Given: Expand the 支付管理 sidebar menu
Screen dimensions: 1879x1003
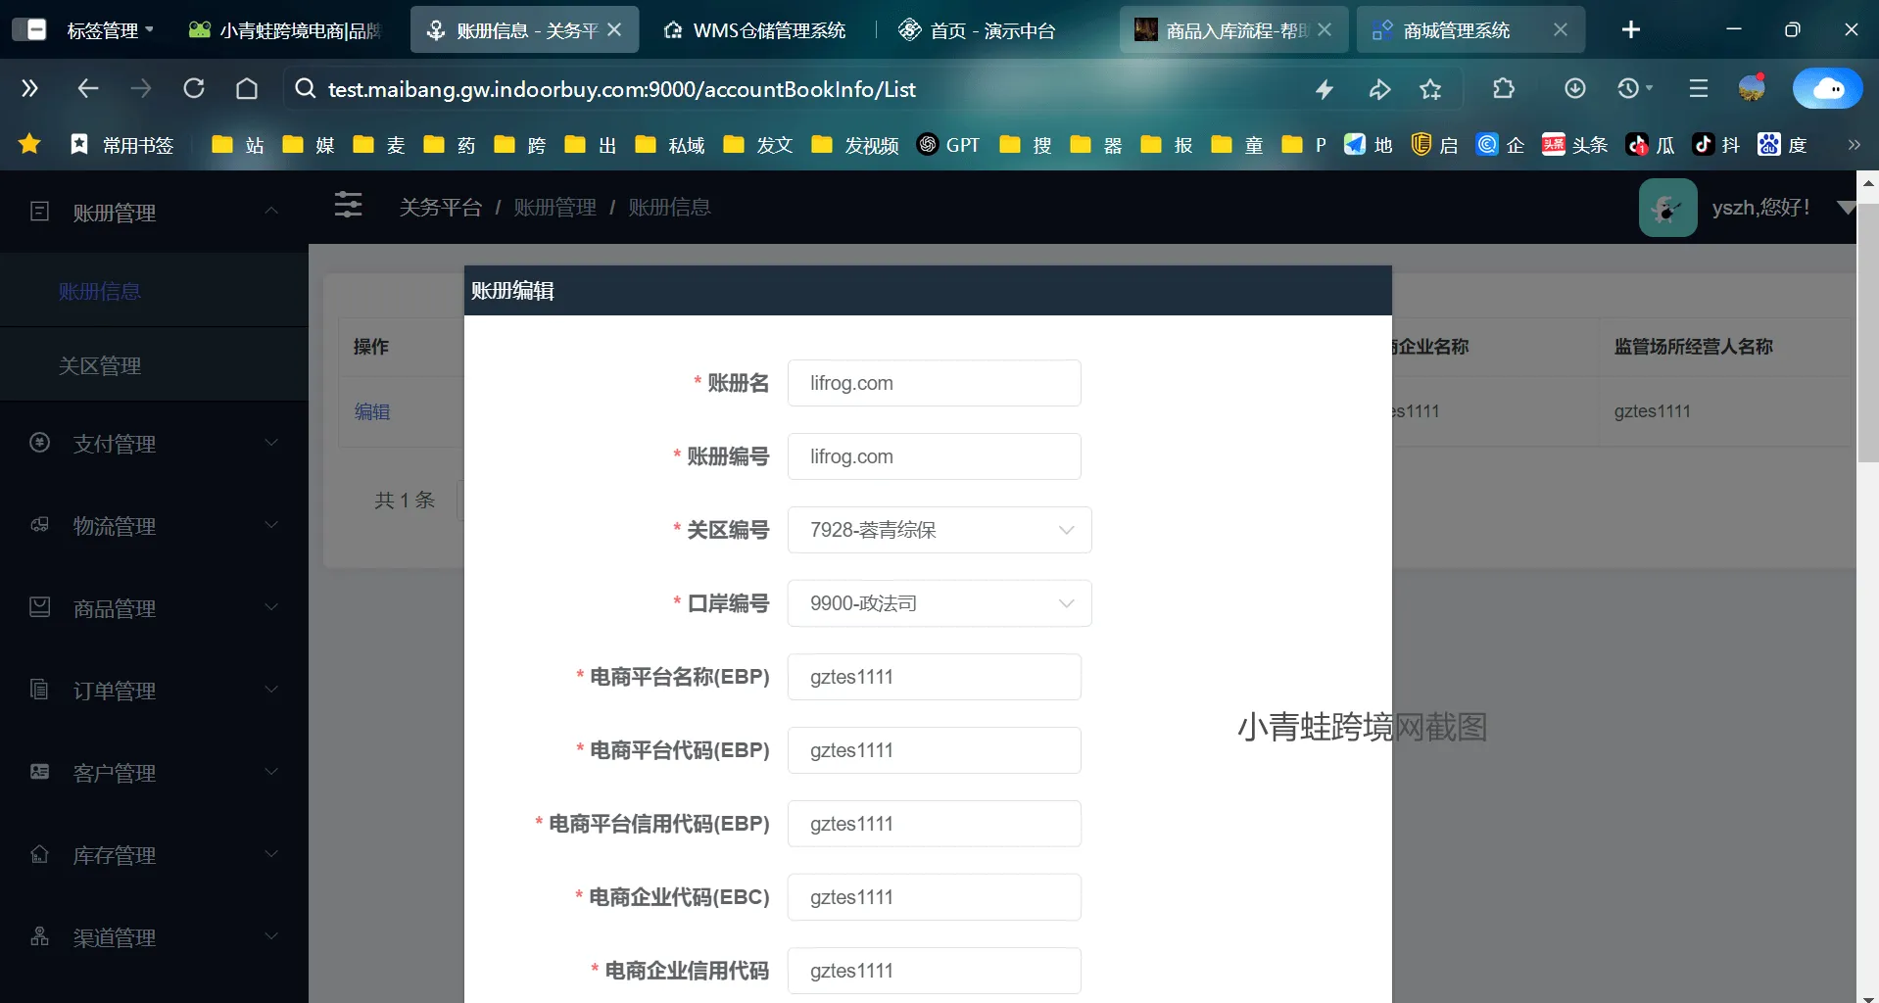Looking at the screenshot, I should coord(154,444).
